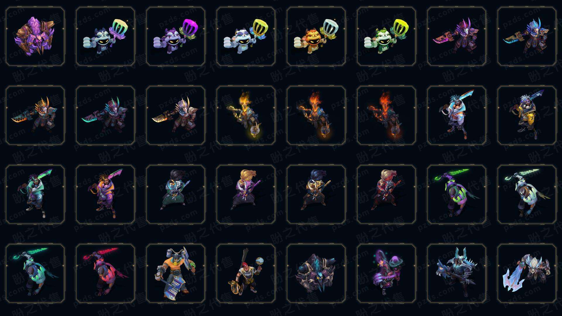Select the green cat chef skin
The width and height of the screenshot is (562, 316).
point(386,37)
